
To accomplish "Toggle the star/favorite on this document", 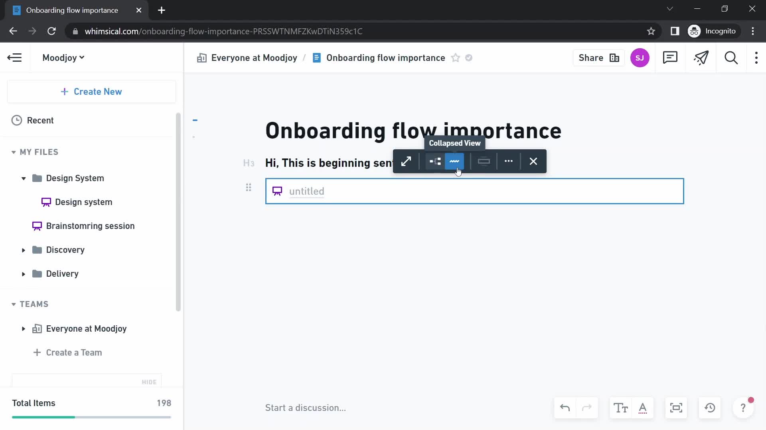I will [x=455, y=58].
